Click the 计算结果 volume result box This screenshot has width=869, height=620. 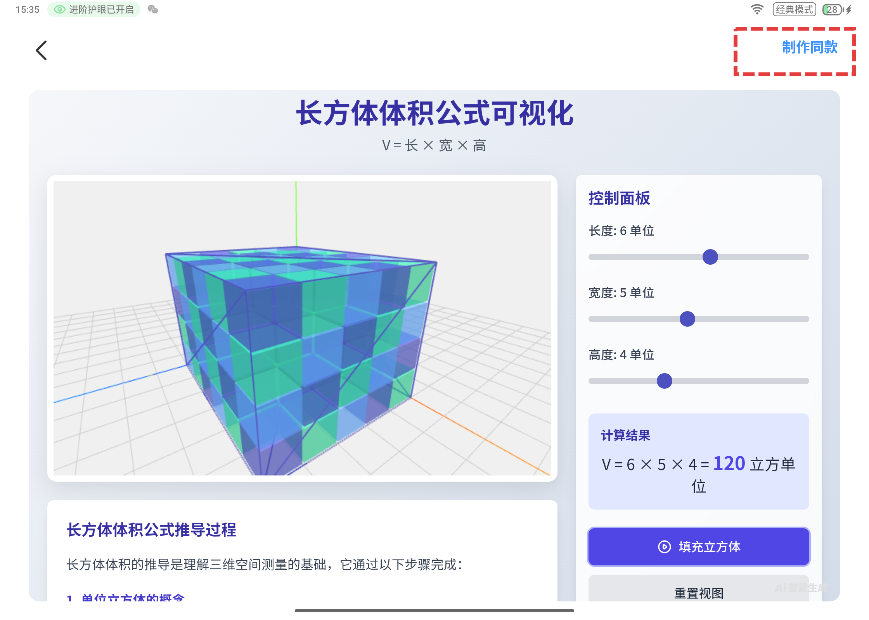[x=698, y=461]
